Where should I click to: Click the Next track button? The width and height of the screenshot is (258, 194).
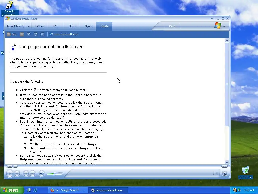tap(33, 173)
